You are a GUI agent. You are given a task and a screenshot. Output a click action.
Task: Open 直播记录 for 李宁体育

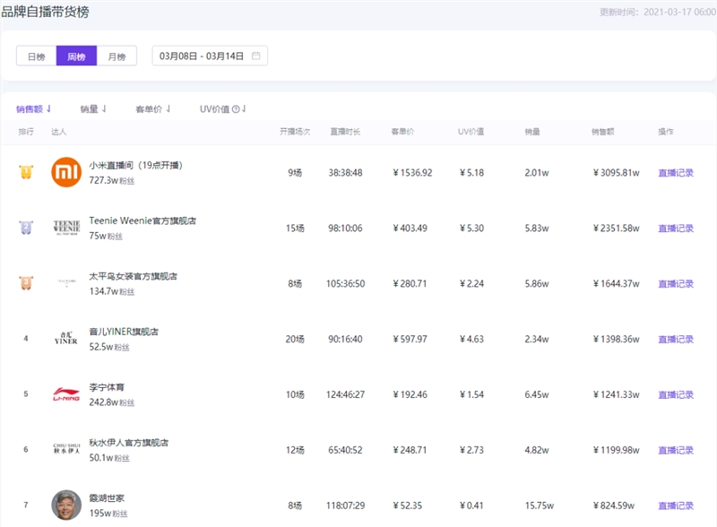676,394
